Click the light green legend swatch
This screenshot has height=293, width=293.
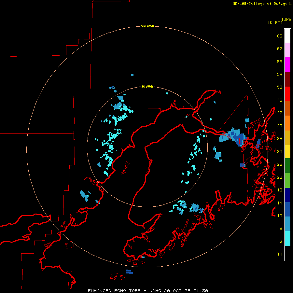[x=287, y=180]
